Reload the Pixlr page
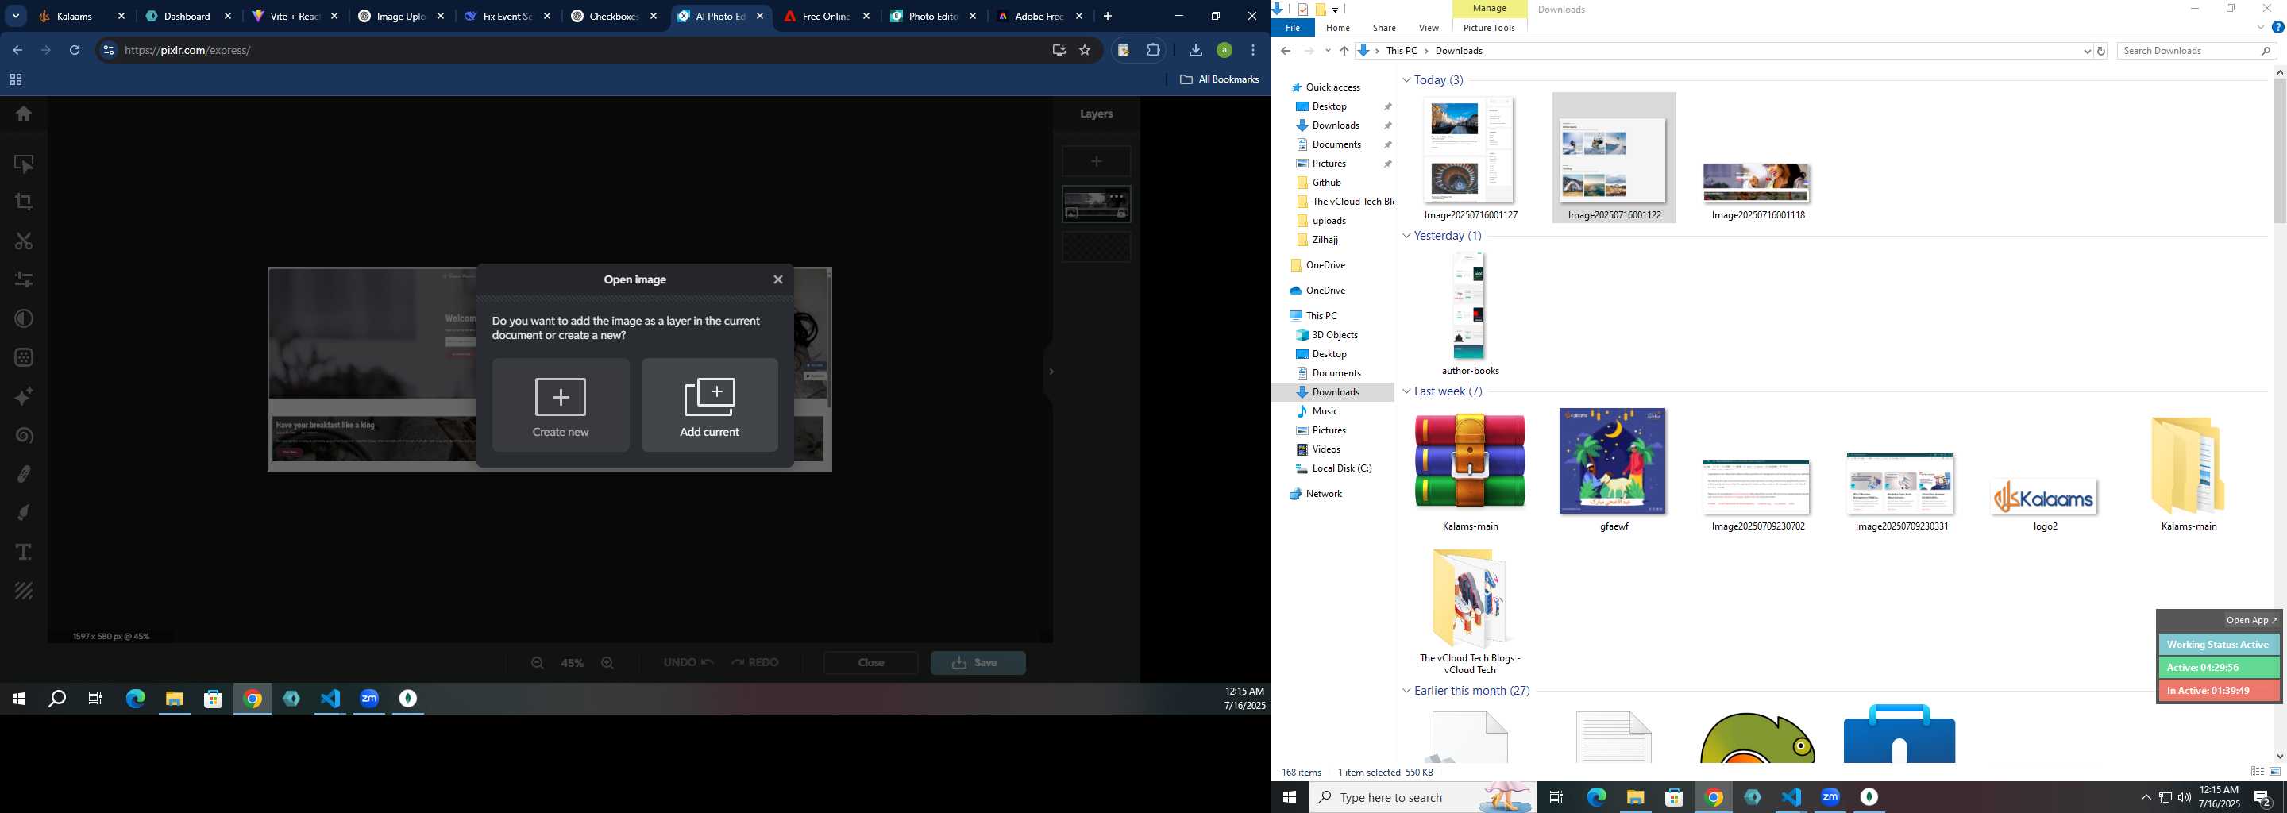The height and width of the screenshot is (813, 2287). tap(75, 51)
